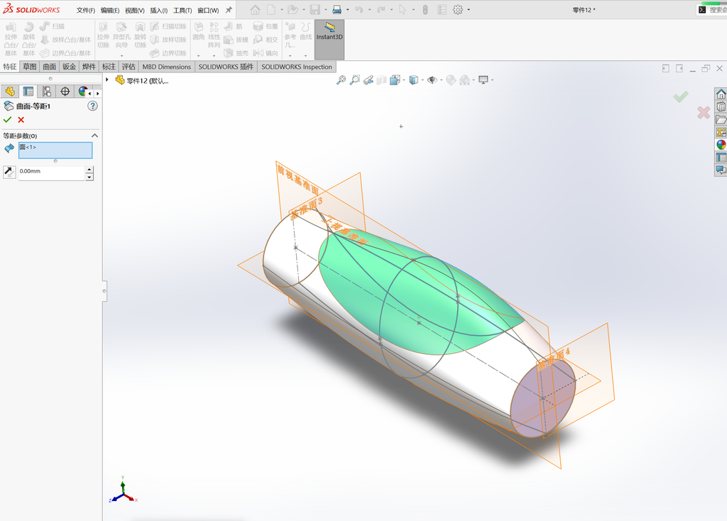Switch to the 评估 tab
The image size is (727, 521).
[129, 67]
